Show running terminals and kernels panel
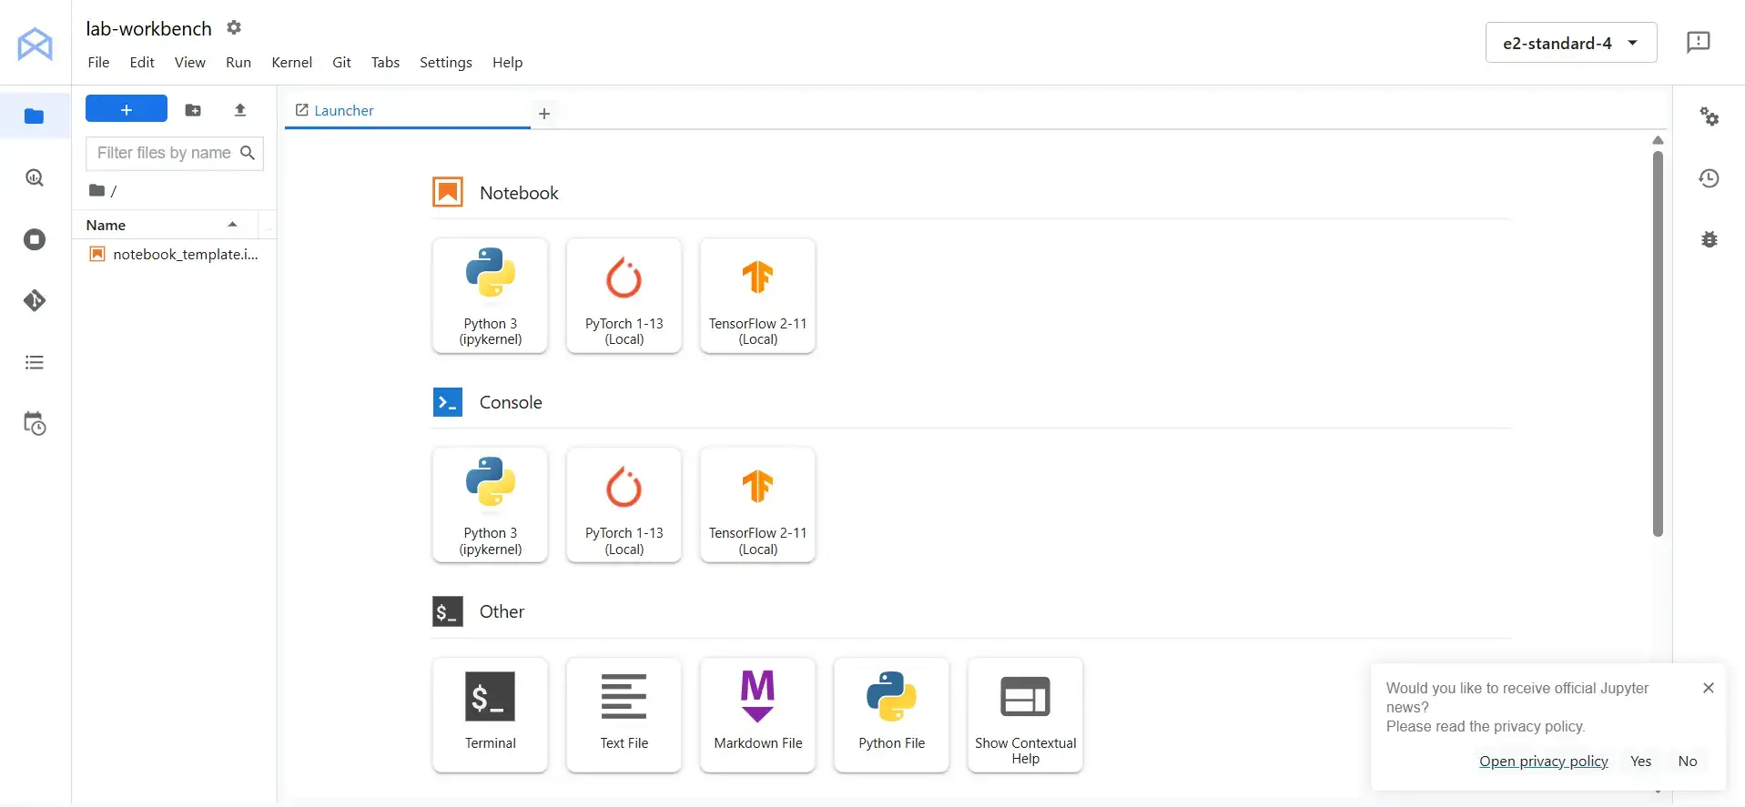 (35, 239)
